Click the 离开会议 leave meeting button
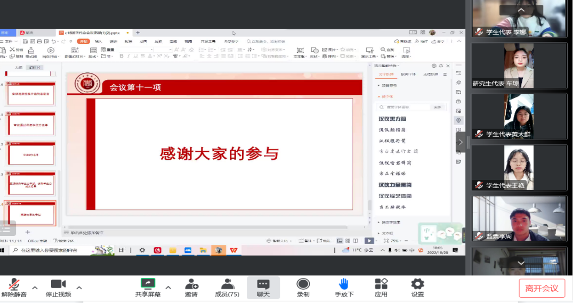573x303 pixels. tap(542, 288)
